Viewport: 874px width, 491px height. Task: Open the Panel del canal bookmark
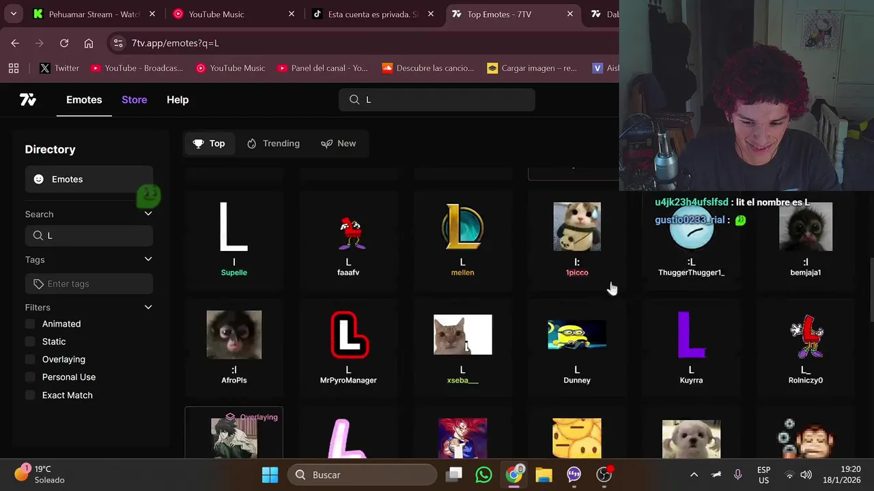[x=322, y=68]
